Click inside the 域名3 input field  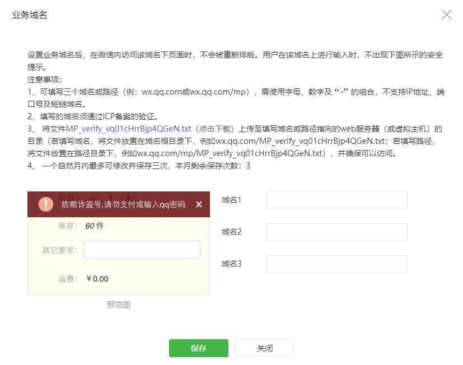pyautogui.click(x=336, y=264)
